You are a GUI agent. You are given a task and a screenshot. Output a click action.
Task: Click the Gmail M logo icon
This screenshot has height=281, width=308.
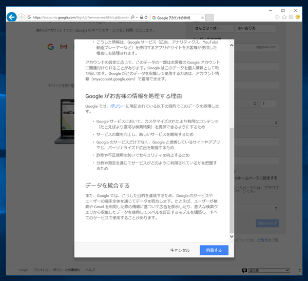pyautogui.click(x=64, y=47)
